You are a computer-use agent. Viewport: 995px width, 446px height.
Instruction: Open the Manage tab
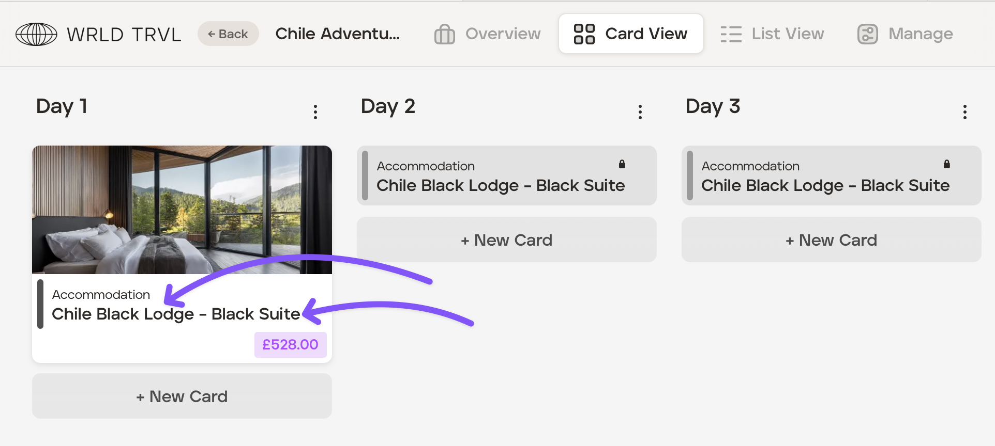[x=920, y=34]
